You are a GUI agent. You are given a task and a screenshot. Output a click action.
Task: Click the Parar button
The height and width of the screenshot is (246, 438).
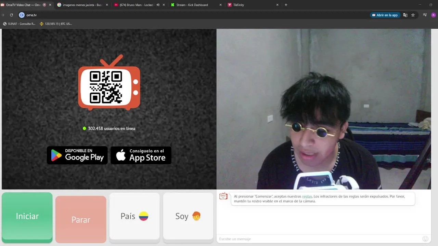point(81,219)
